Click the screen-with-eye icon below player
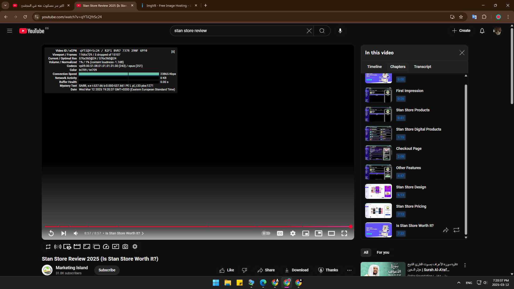The width and height of the screenshot is (514, 289). (67, 247)
